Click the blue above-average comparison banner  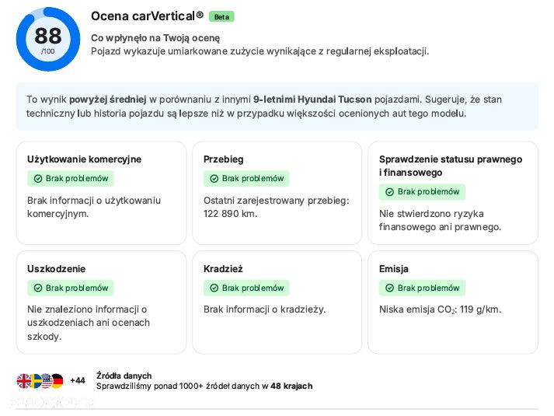click(277, 107)
